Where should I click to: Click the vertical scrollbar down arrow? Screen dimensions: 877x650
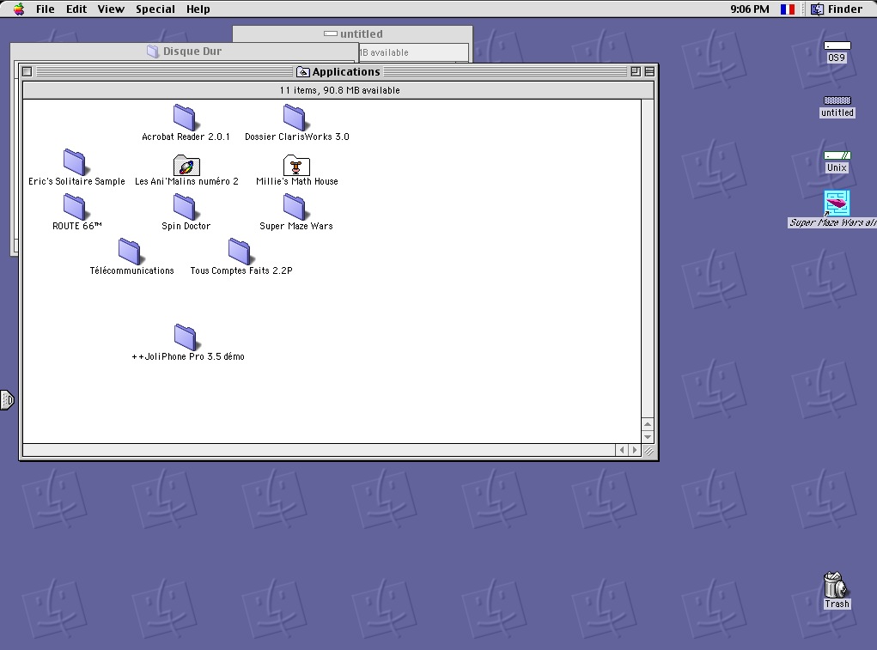648,436
